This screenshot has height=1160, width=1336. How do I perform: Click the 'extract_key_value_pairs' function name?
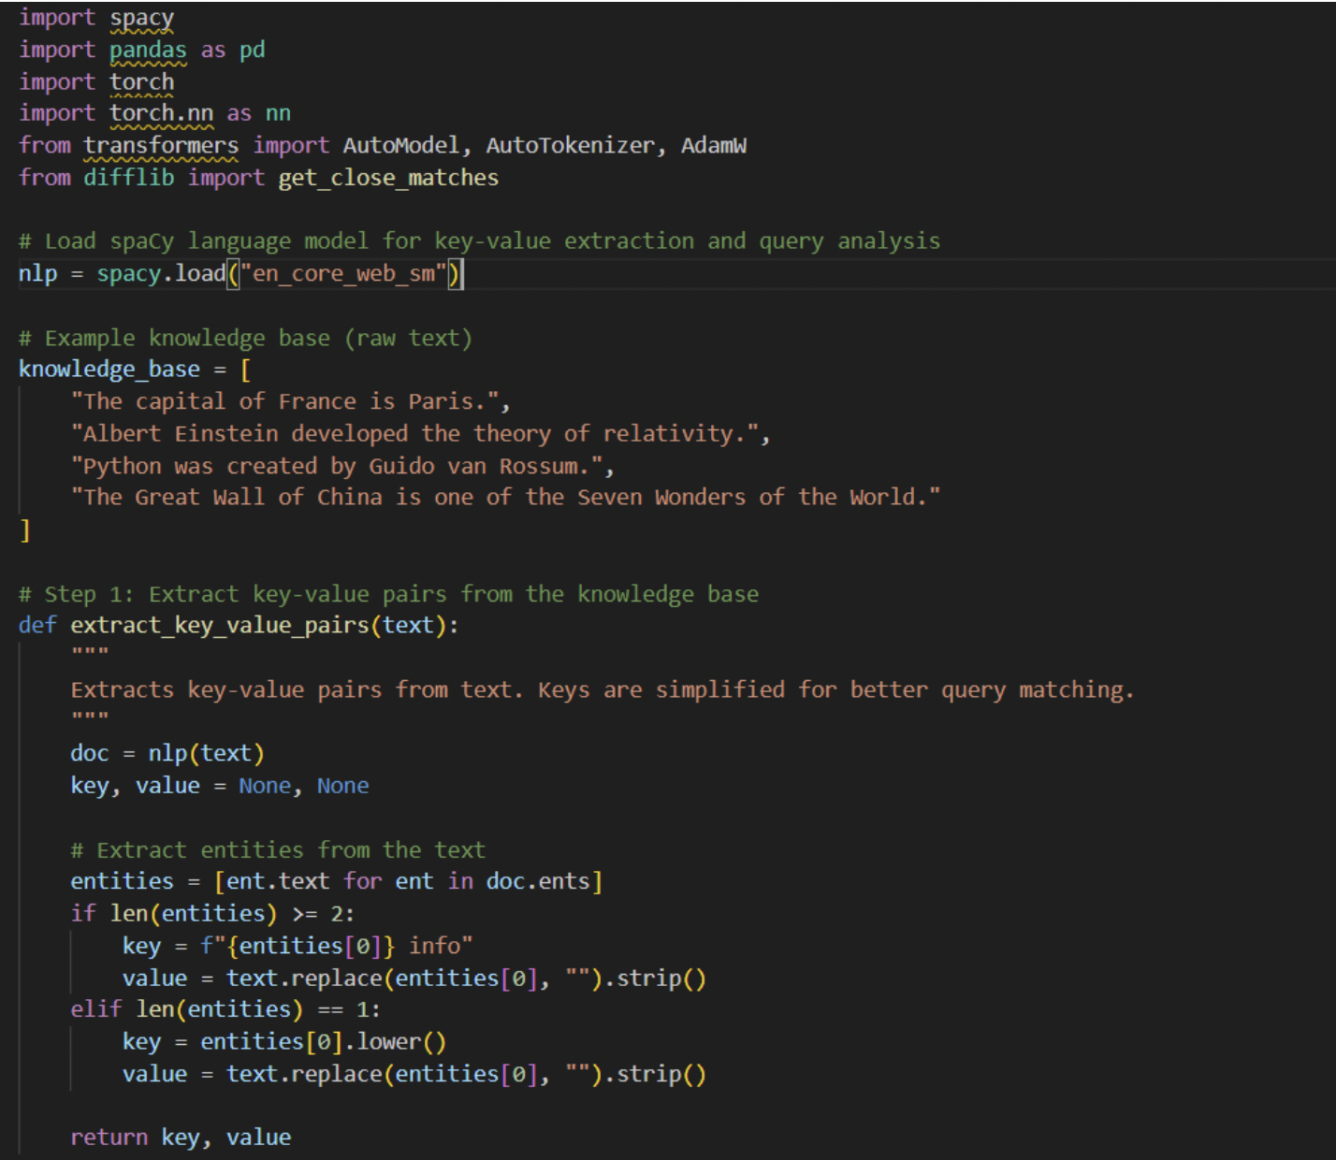220,626
